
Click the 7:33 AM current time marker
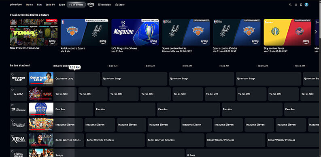tap(74, 67)
